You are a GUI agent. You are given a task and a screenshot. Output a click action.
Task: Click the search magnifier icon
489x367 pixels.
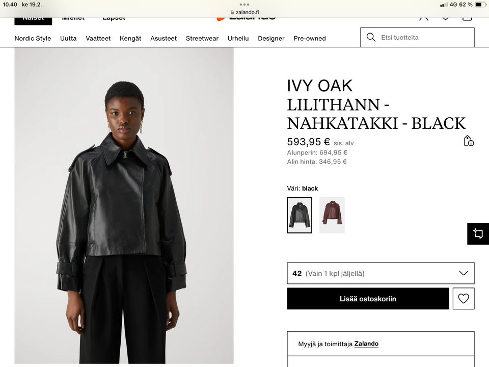(371, 37)
